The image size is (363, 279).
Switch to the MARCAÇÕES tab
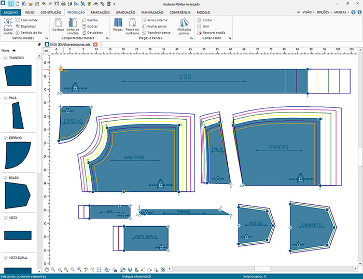[100, 12]
